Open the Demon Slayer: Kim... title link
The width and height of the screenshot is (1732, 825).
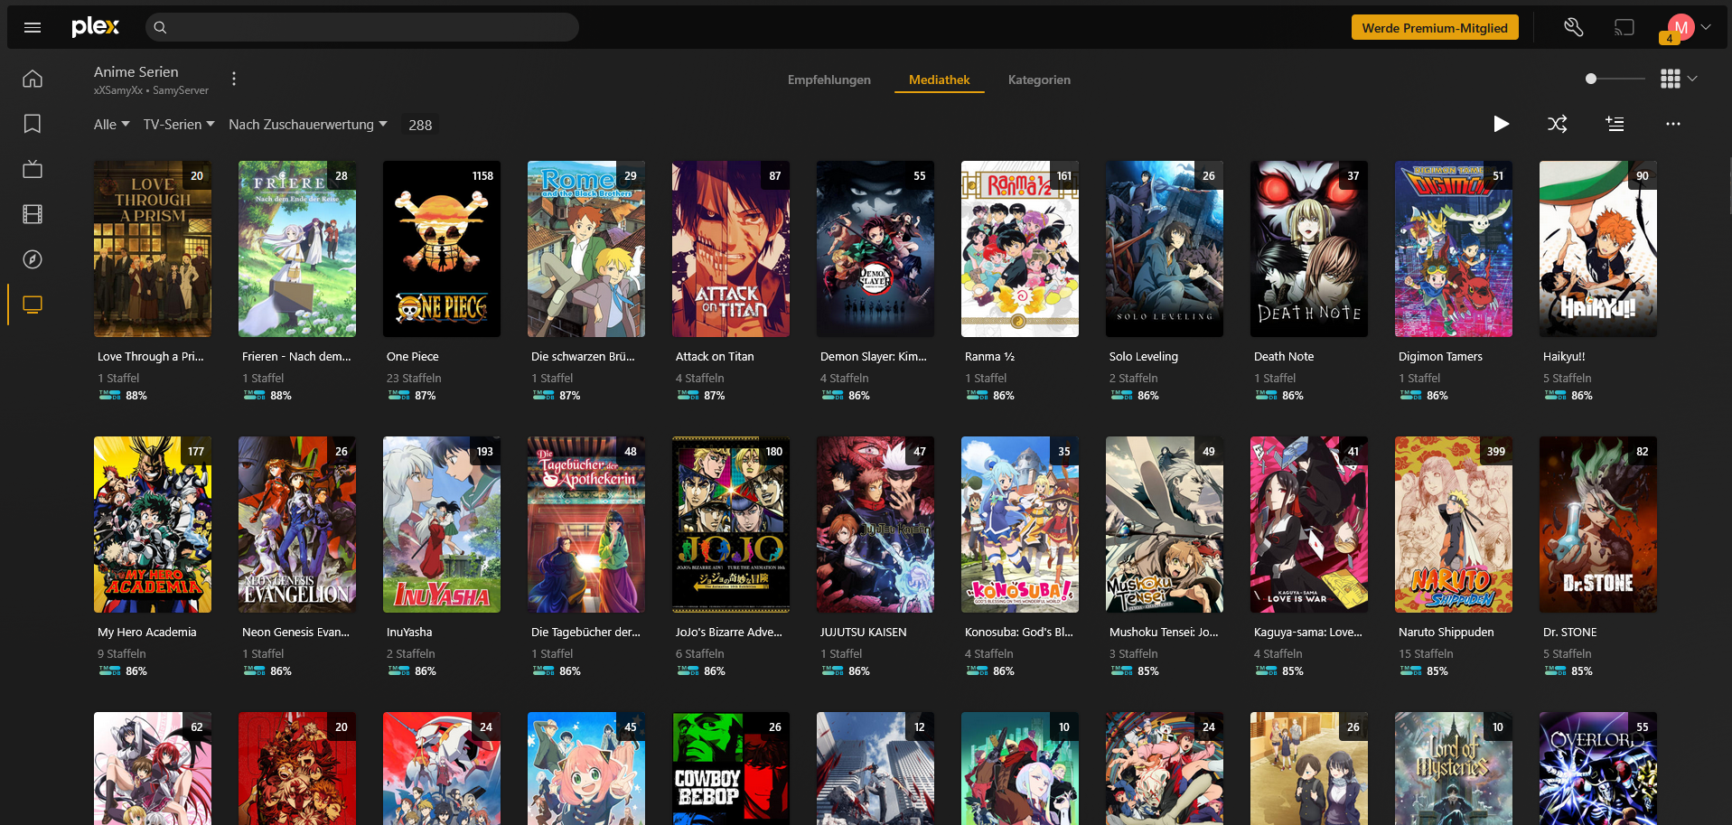tap(874, 357)
